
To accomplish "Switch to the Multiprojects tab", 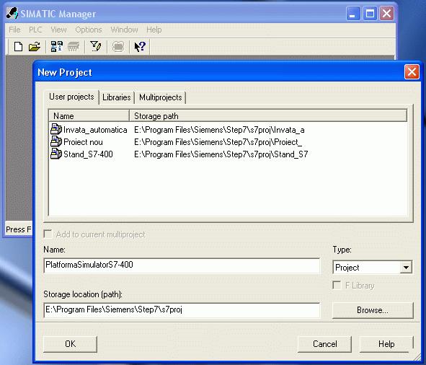I will (x=160, y=97).
